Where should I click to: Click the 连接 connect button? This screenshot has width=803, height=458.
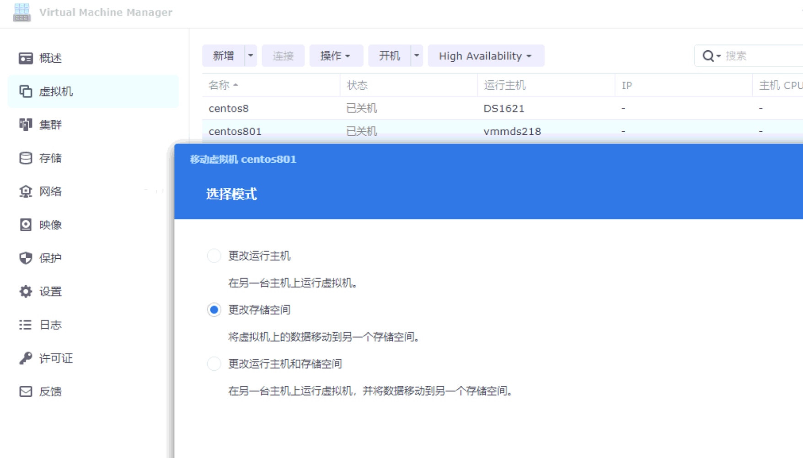283,56
